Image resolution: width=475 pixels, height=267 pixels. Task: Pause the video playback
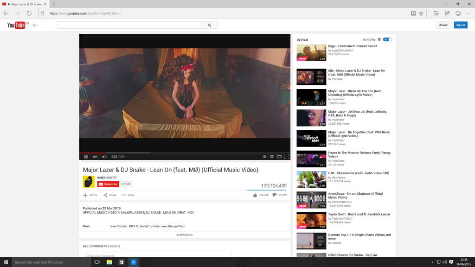tap(86, 157)
